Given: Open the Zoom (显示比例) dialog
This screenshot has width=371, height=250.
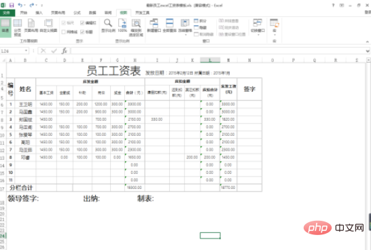Looking at the screenshot, I should click(x=108, y=26).
